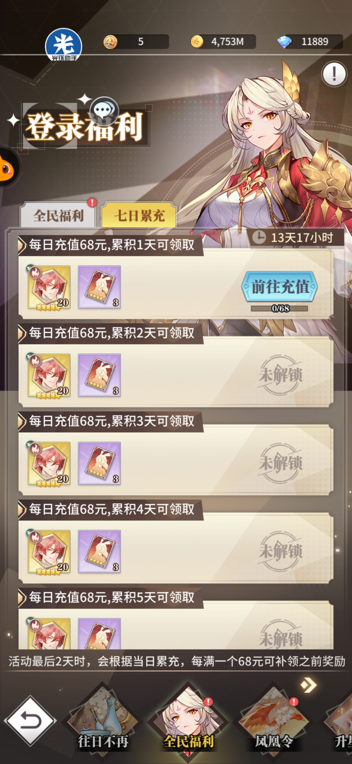Tap the 0/68 recharge progress bar
The width and height of the screenshot is (352, 764).
click(x=280, y=309)
